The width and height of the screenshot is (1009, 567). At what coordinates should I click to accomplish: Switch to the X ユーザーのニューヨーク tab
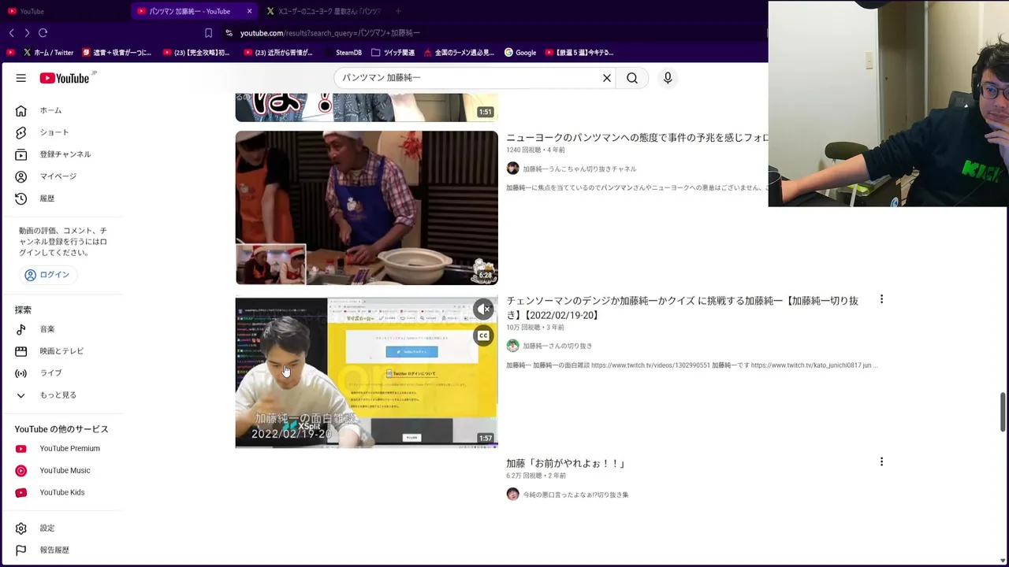point(323,11)
